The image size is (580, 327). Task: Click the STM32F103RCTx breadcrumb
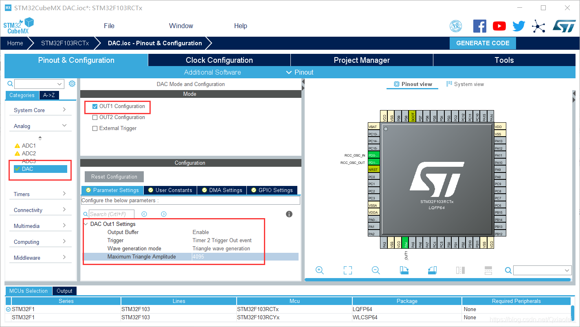65,43
